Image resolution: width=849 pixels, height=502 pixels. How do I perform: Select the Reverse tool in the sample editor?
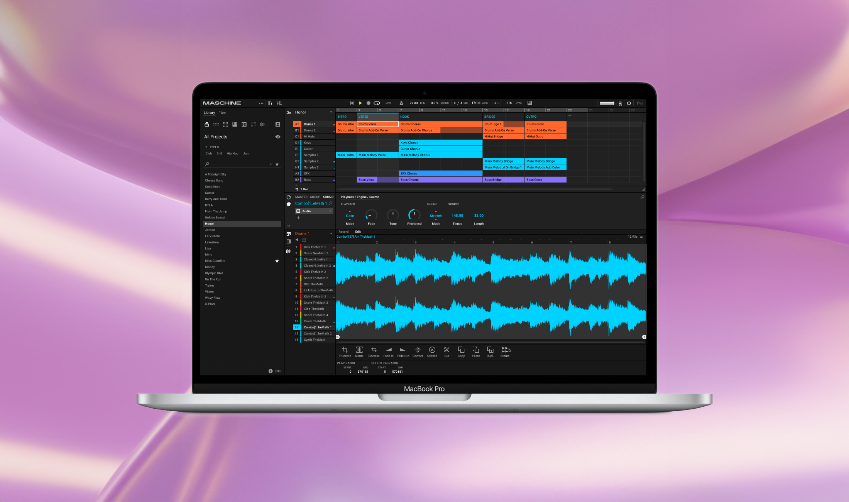click(374, 349)
